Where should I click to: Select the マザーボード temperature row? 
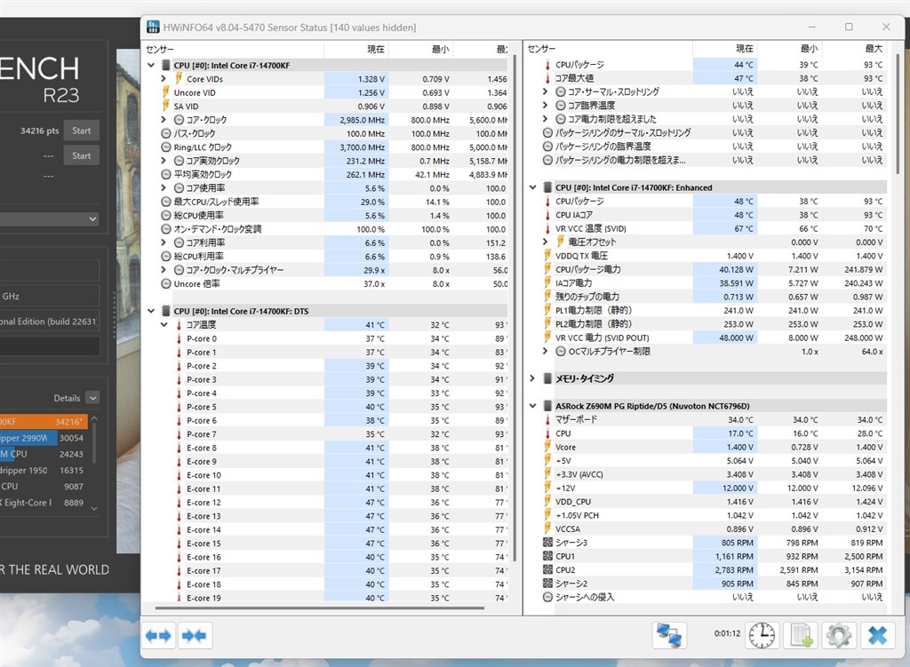[714, 419]
